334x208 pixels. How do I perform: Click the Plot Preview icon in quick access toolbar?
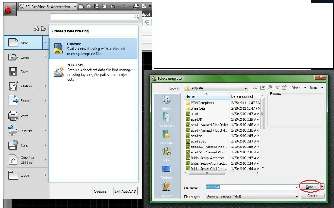click(144, 6)
